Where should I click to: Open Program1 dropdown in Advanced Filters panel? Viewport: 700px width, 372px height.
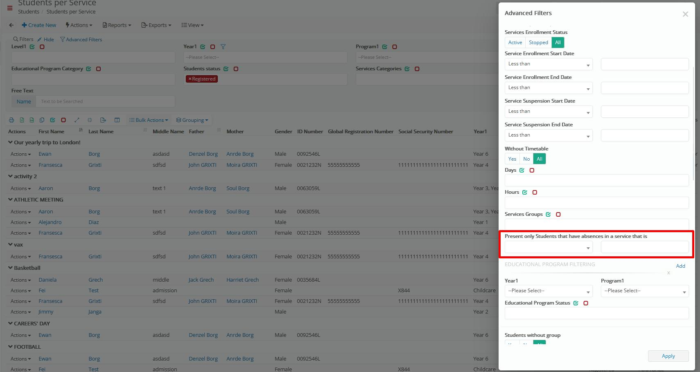[x=645, y=291]
